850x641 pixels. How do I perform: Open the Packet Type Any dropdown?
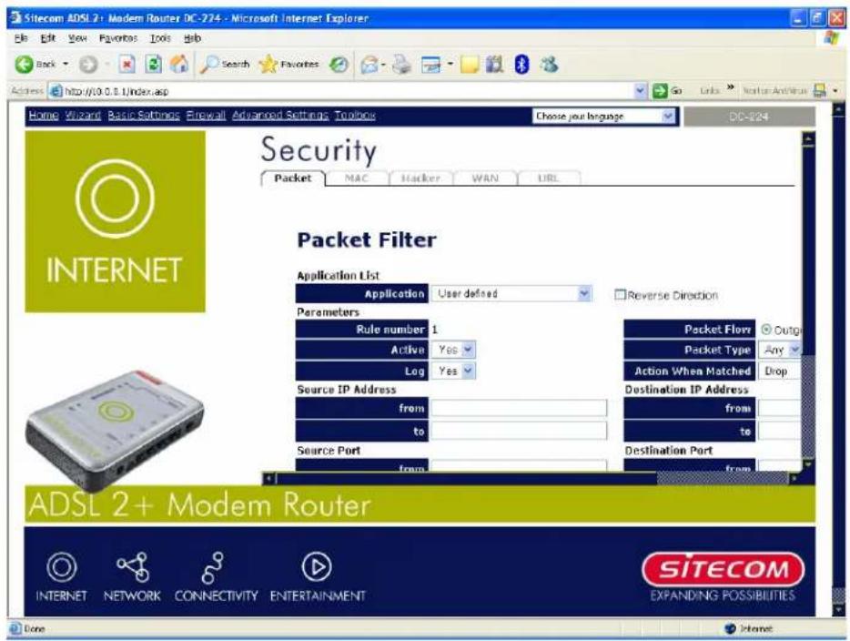coord(780,350)
